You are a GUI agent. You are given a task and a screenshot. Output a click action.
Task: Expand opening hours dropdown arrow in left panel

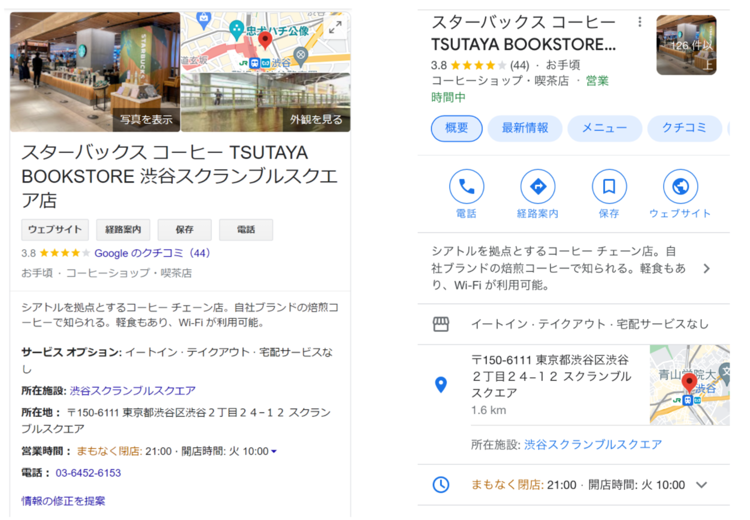click(x=274, y=452)
